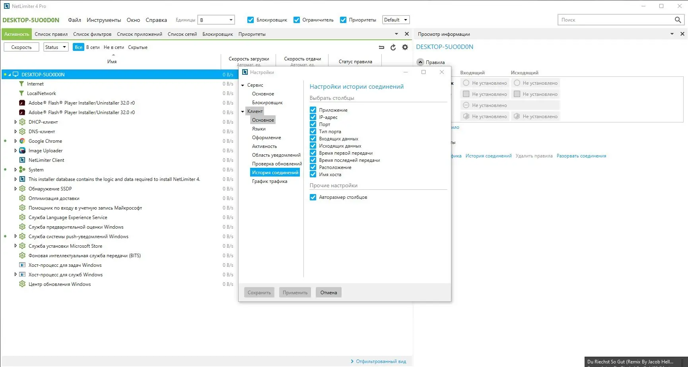
Task: Uncheck the "Ограничитель" toggle in the toolbar
Action: click(x=297, y=19)
